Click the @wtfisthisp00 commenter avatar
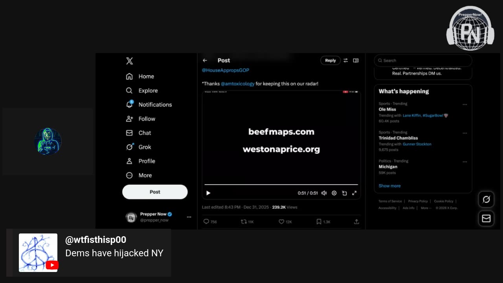Screen dimensions: 503x283 coord(38,253)
